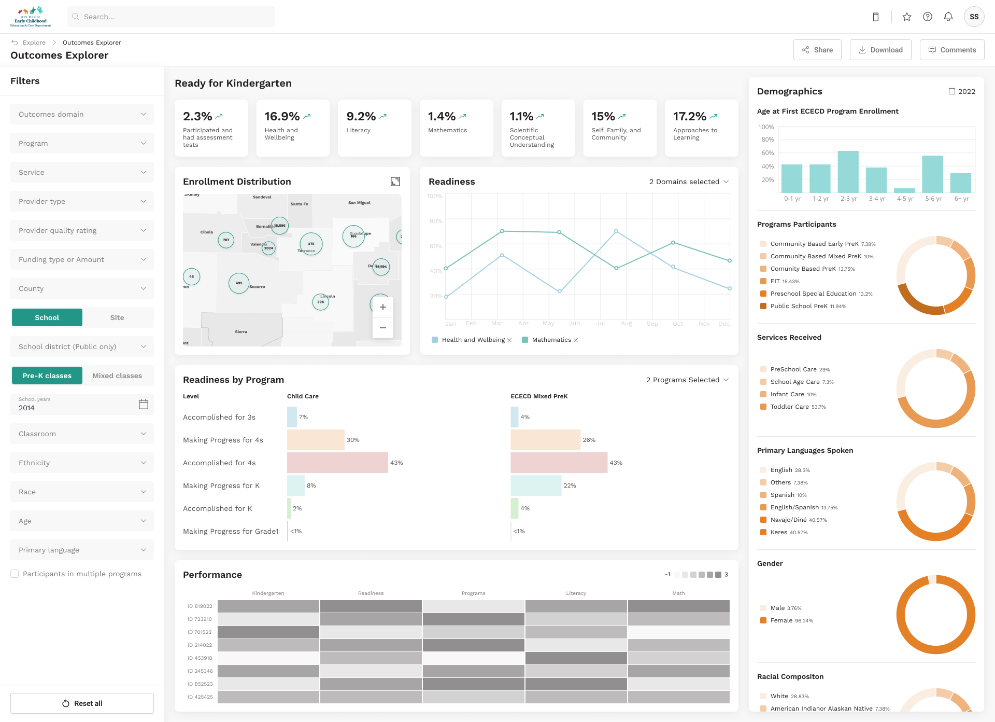Open Funding type or Amount dropdown
The height and width of the screenshot is (722, 995).
[82, 259]
